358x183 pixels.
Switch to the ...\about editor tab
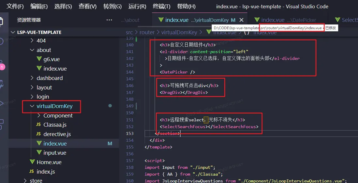130,20
